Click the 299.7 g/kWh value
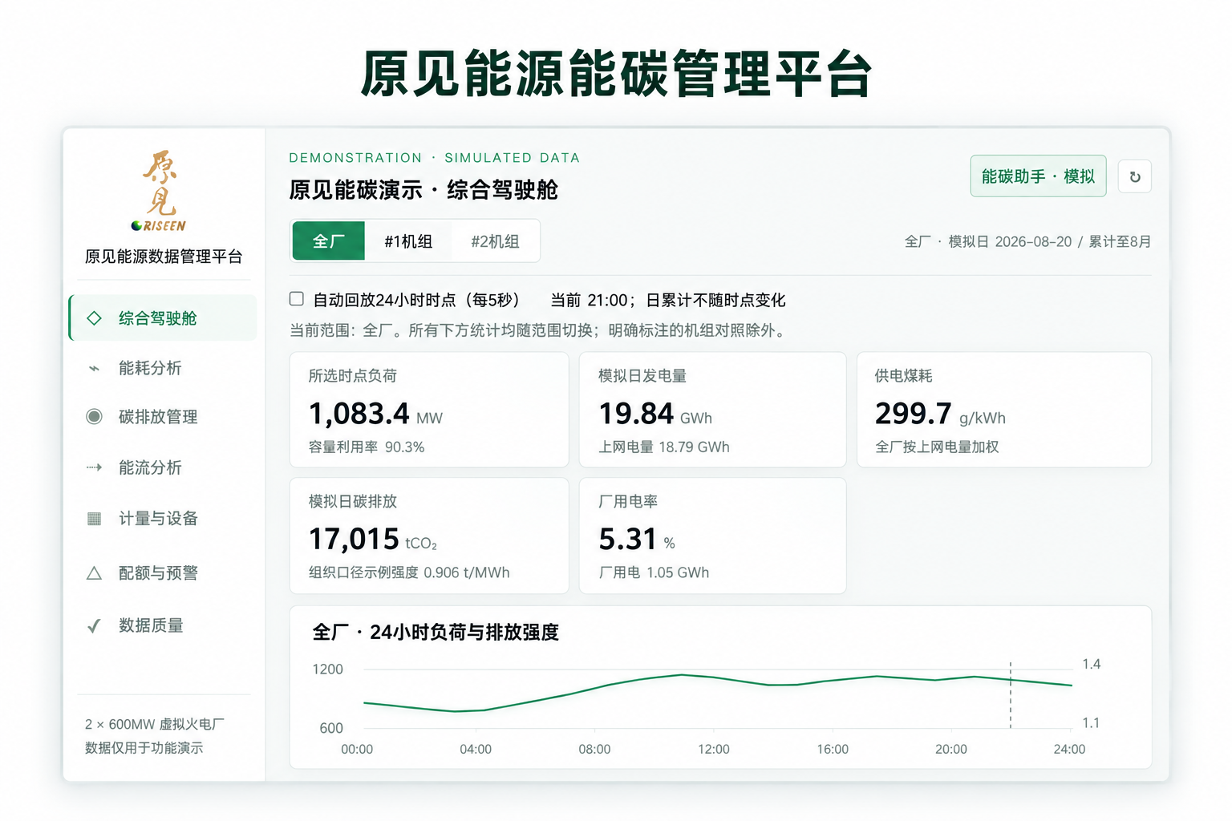The height and width of the screenshot is (821, 1232). [940, 414]
